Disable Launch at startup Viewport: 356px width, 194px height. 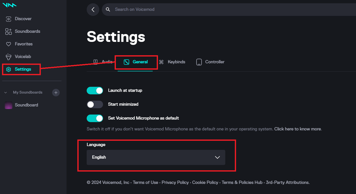95,90
